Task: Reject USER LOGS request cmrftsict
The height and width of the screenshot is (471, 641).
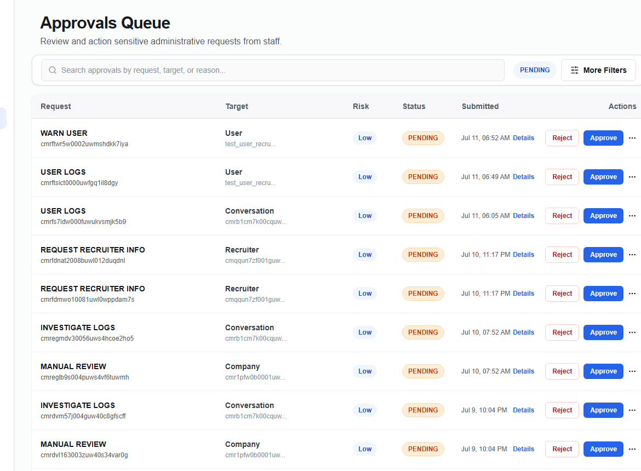Action: [562, 177]
